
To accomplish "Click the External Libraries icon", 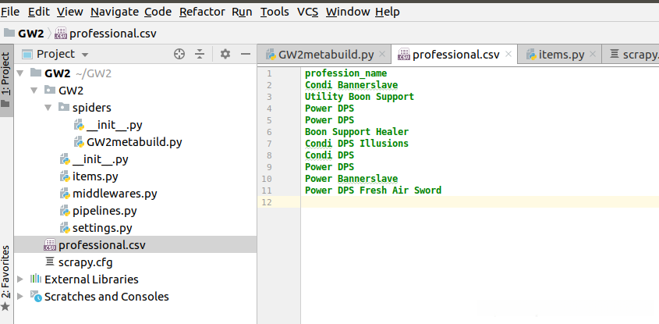I will tap(36, 279).
